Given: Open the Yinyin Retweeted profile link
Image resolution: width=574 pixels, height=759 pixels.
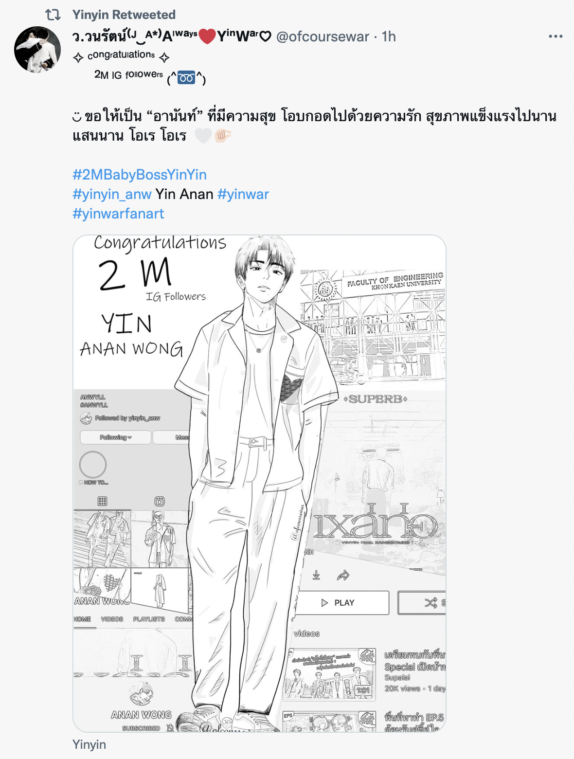Looking at the screenshot, I should point(124,15).
